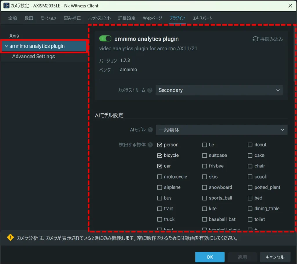
Task: Select Axis in the plugin list
Action: 14,36
